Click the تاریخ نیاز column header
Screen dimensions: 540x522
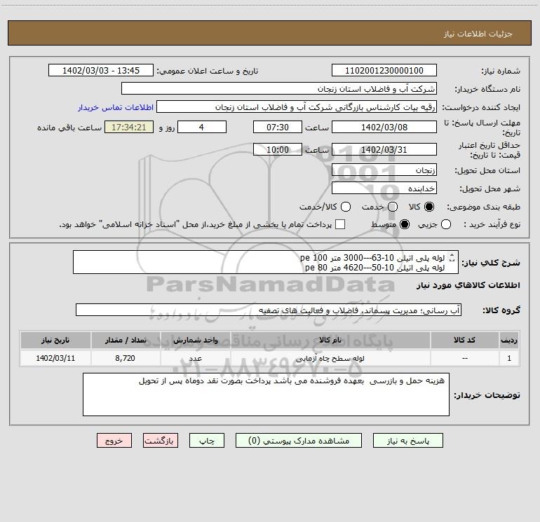pyautogui.click(x=55, y=340)
